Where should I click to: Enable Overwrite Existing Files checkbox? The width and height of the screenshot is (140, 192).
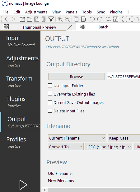point(50,94)
